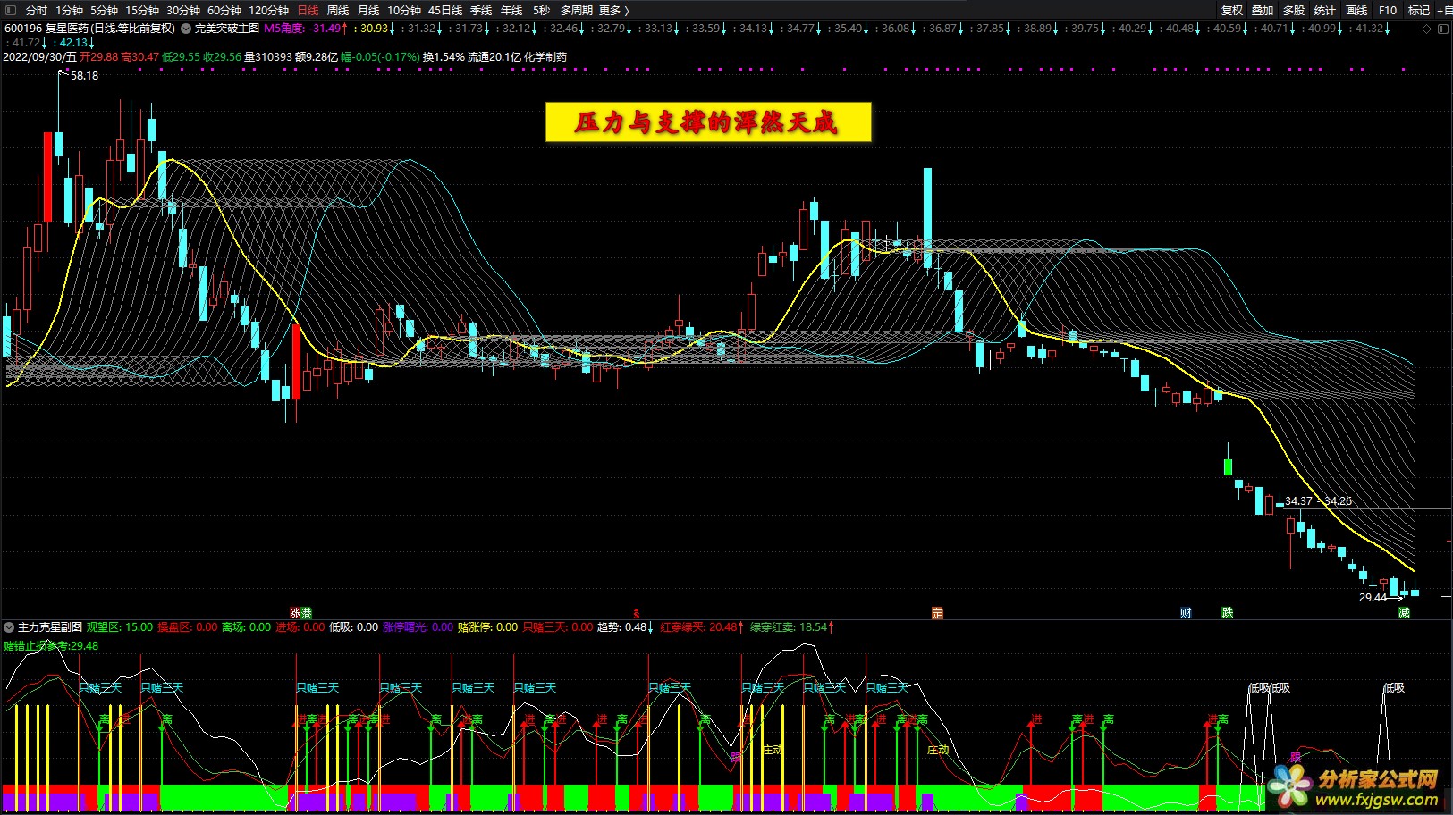Click the M5角度 indicator value

(x=305, y=29)
